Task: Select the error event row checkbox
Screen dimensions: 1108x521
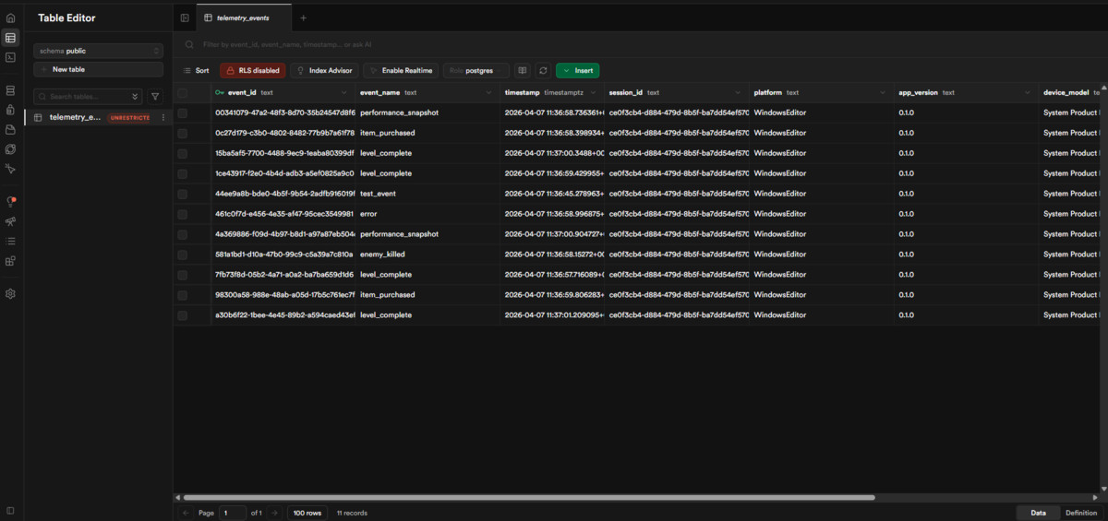Action: tap(183, 214)
